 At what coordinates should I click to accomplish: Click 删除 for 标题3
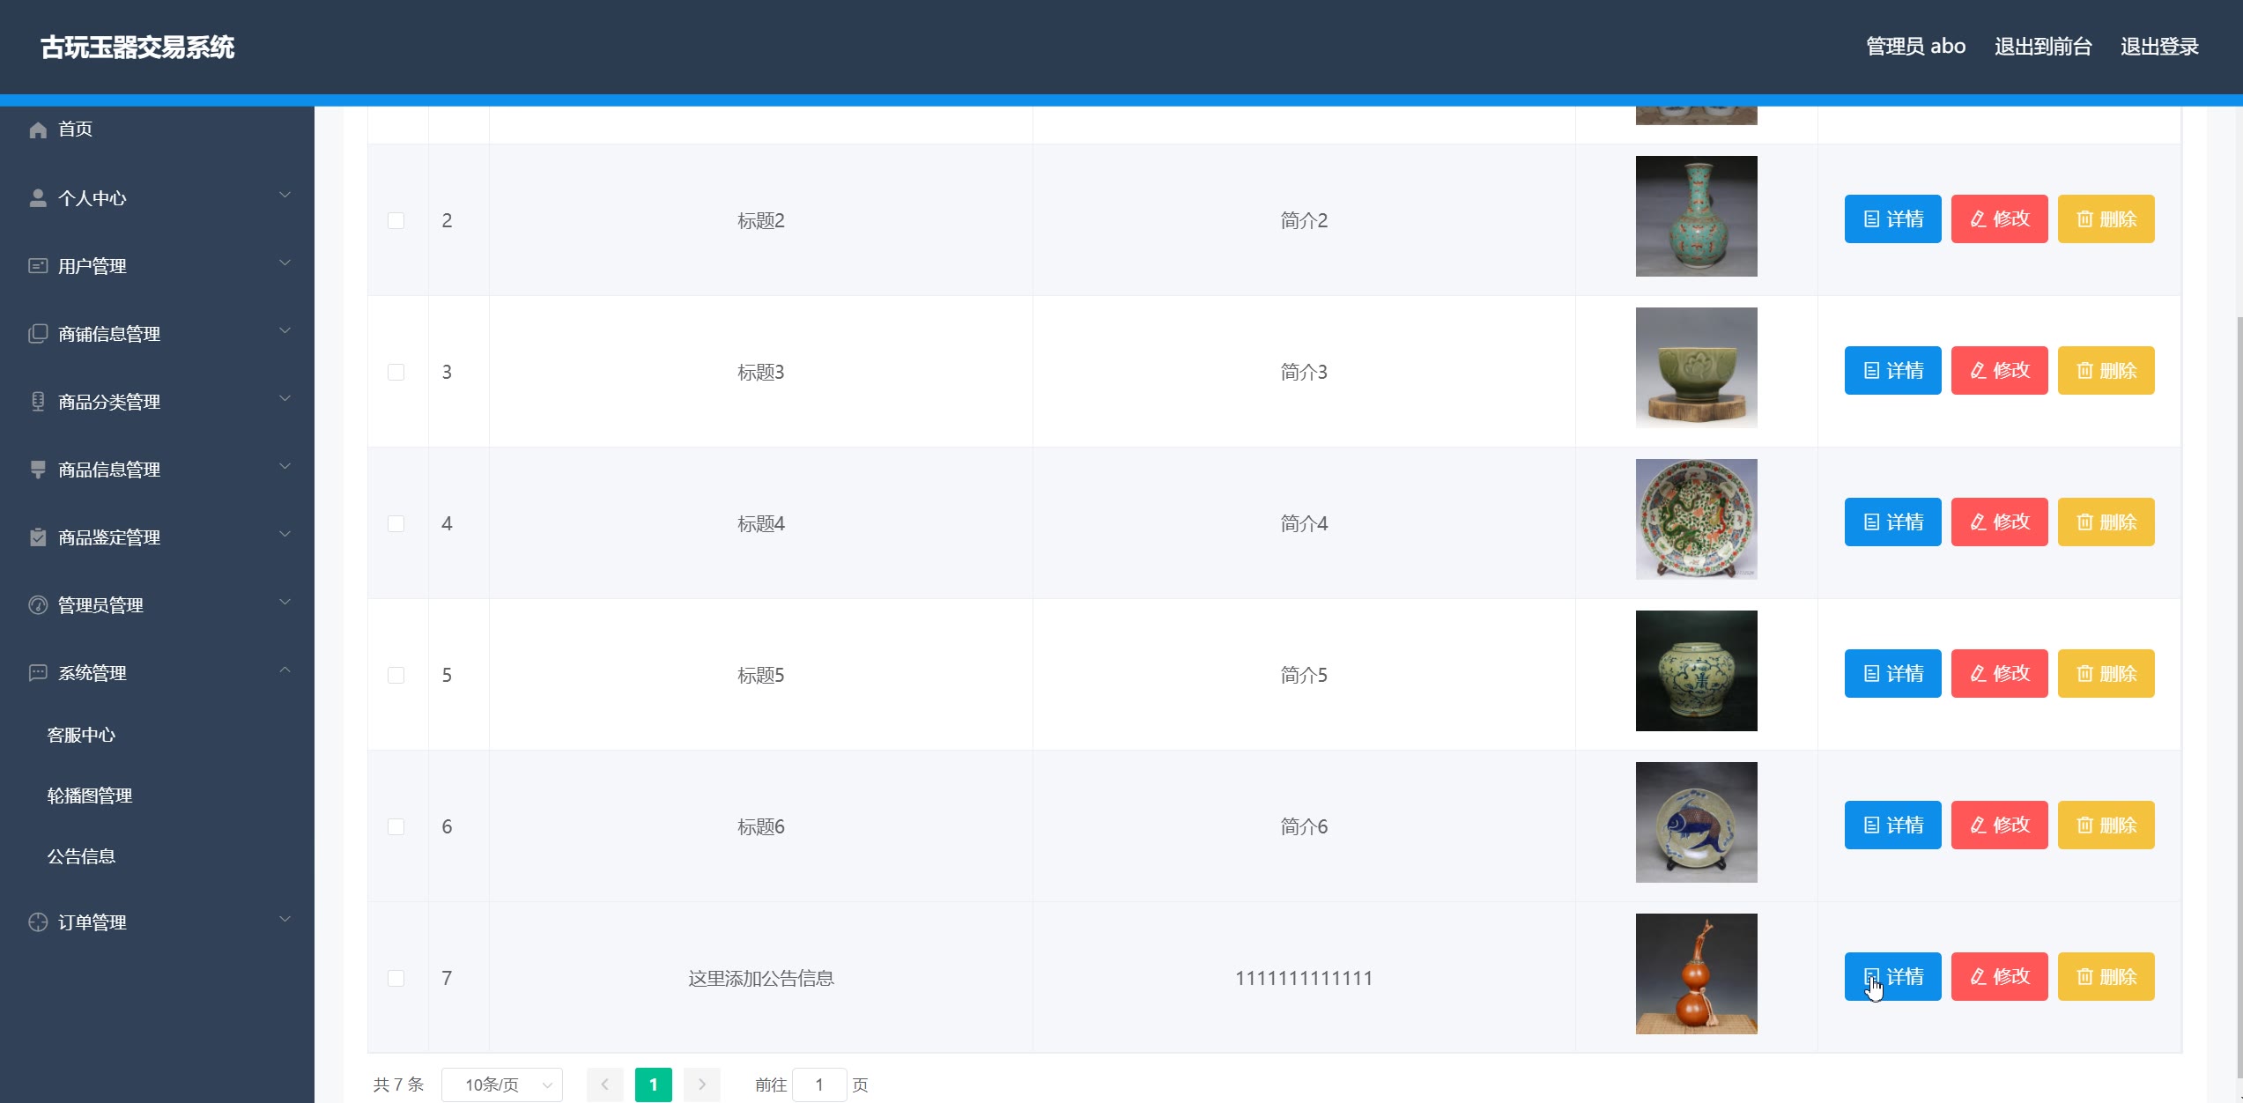[2106, 371]
